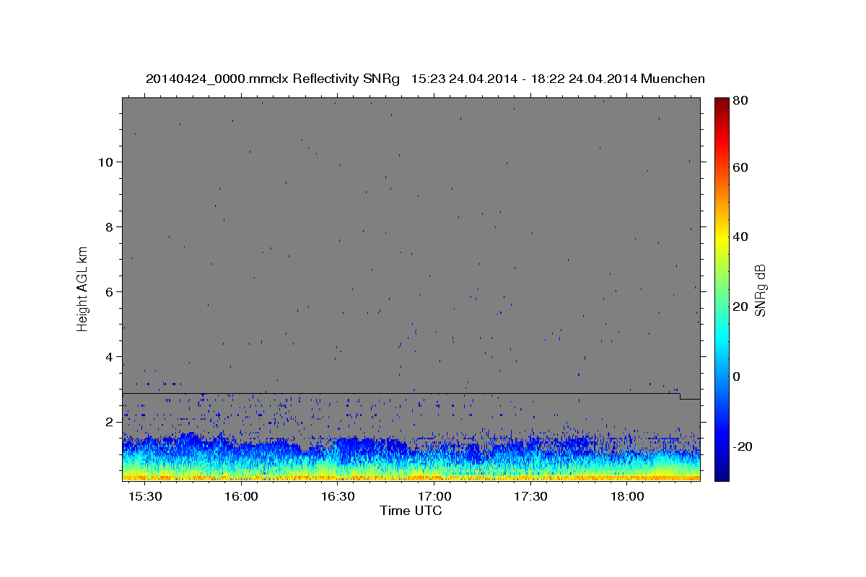866x577 pixels.
Task: Click the height tick label 6
Action: tap(110, 291)
